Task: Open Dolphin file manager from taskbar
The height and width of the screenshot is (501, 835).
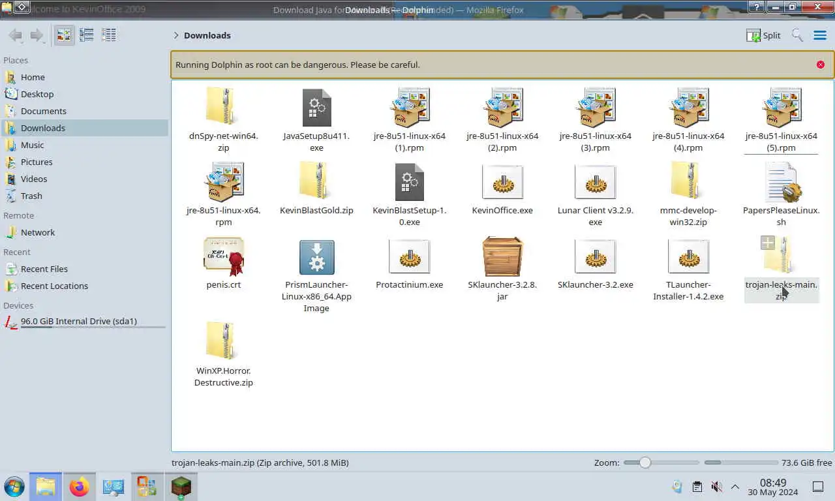Action: coord(46,487)
